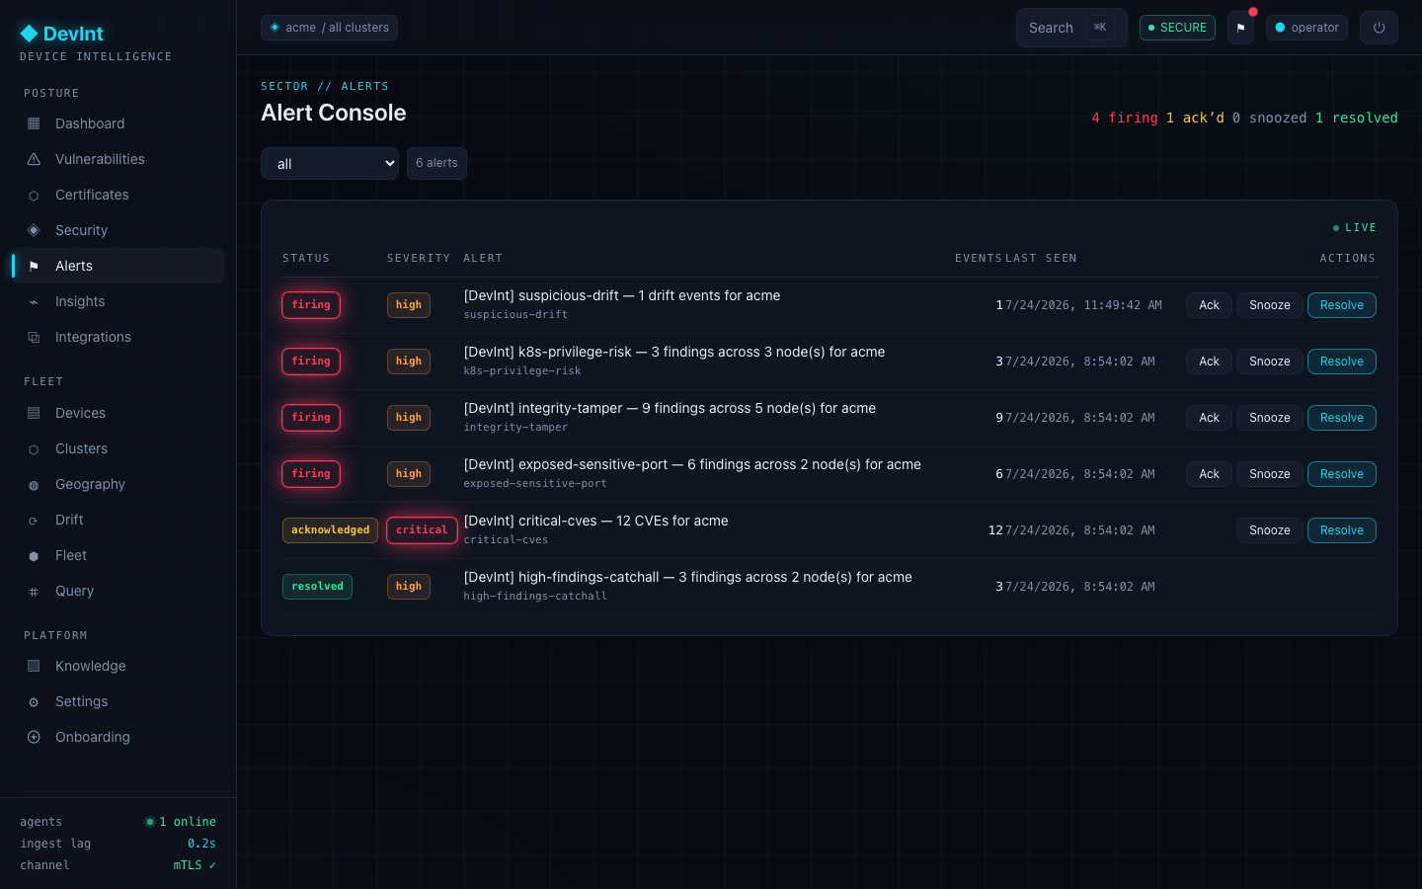Click the SECURE status badge
1422x889 pixels.
[1177, 28]
